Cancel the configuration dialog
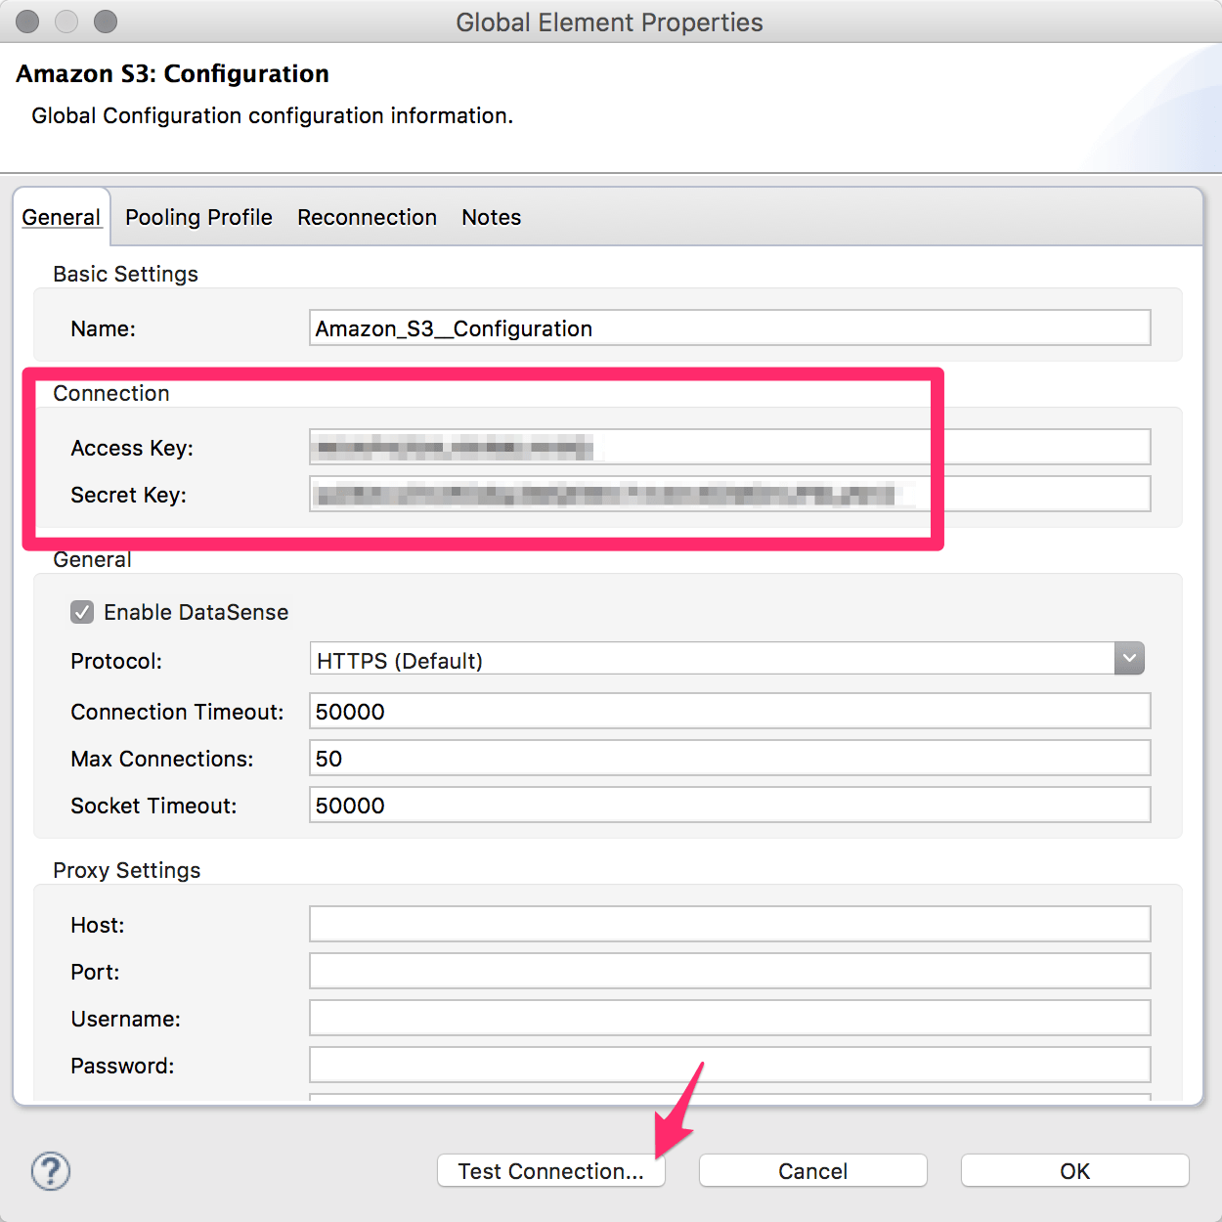 811,1170
